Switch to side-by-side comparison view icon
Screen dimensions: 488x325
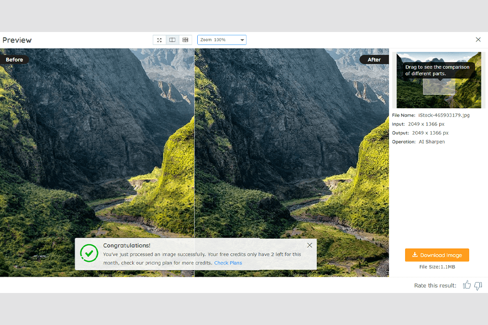[x=172, y=40]
